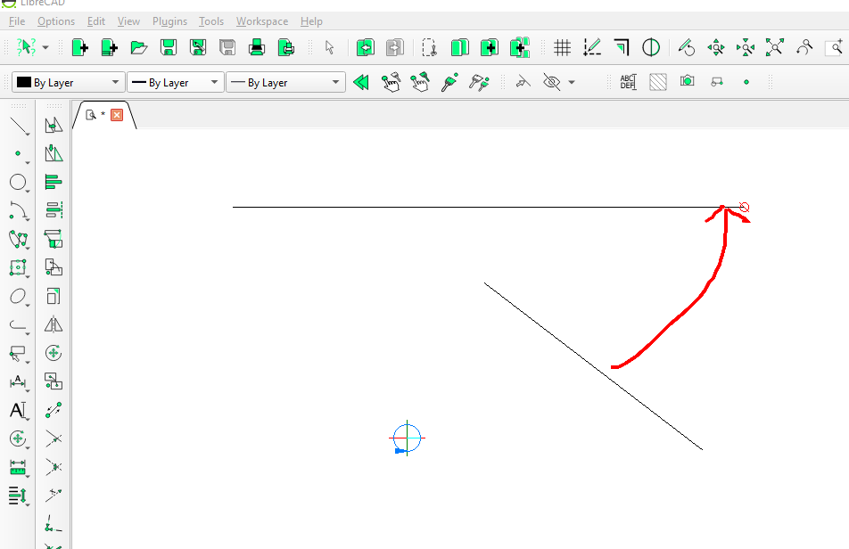Toggle the layer visibility eye icon
This screenshot has height=549, width=849.
pos(552,82)
